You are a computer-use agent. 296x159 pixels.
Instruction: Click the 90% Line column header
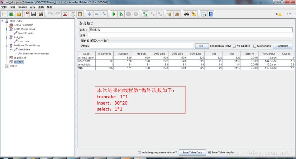point(159,54)
